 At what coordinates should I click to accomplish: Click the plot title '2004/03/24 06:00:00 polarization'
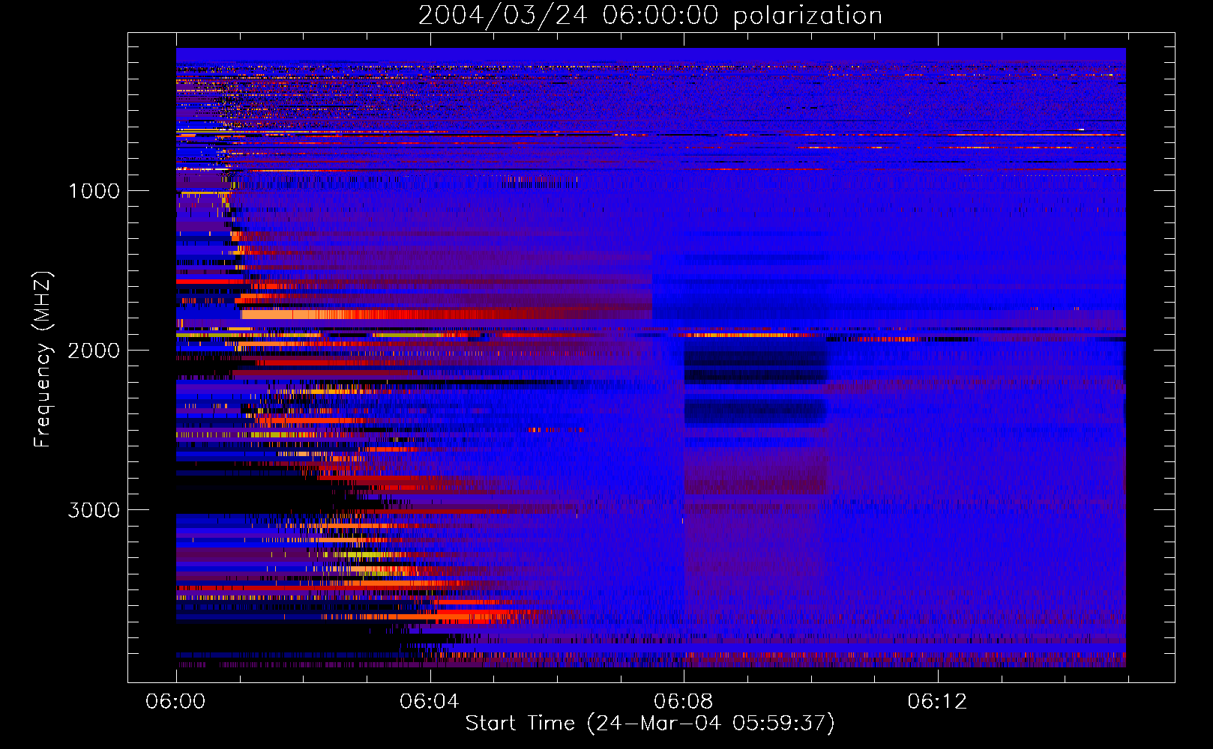(x=650, y=16)
